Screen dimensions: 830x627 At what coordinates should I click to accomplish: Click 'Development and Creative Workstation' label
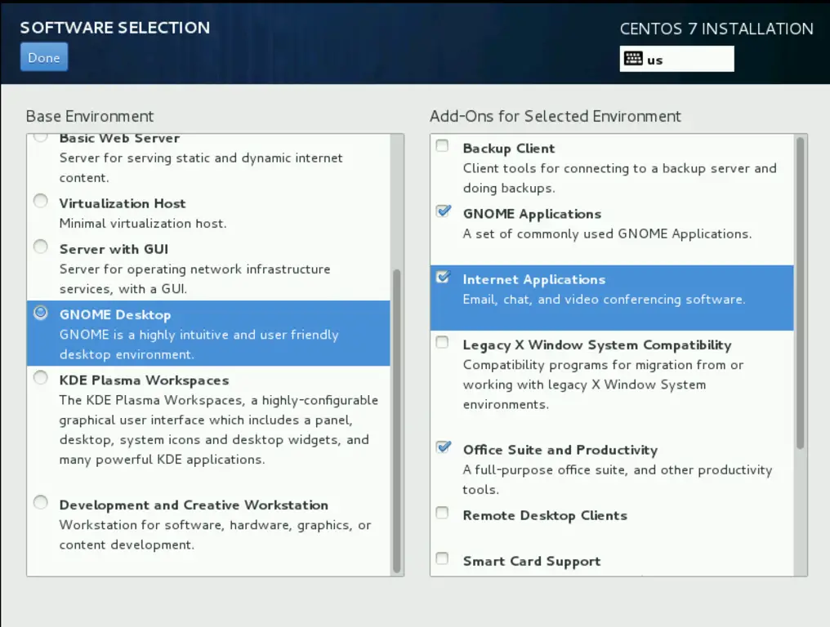(194, 505)
